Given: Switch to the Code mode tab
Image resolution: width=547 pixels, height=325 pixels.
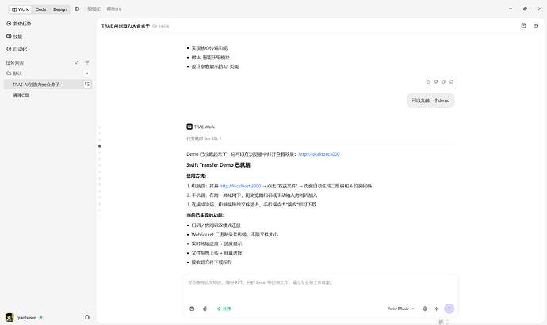Looking at the screenshot, I should click(x=40, y=9).
